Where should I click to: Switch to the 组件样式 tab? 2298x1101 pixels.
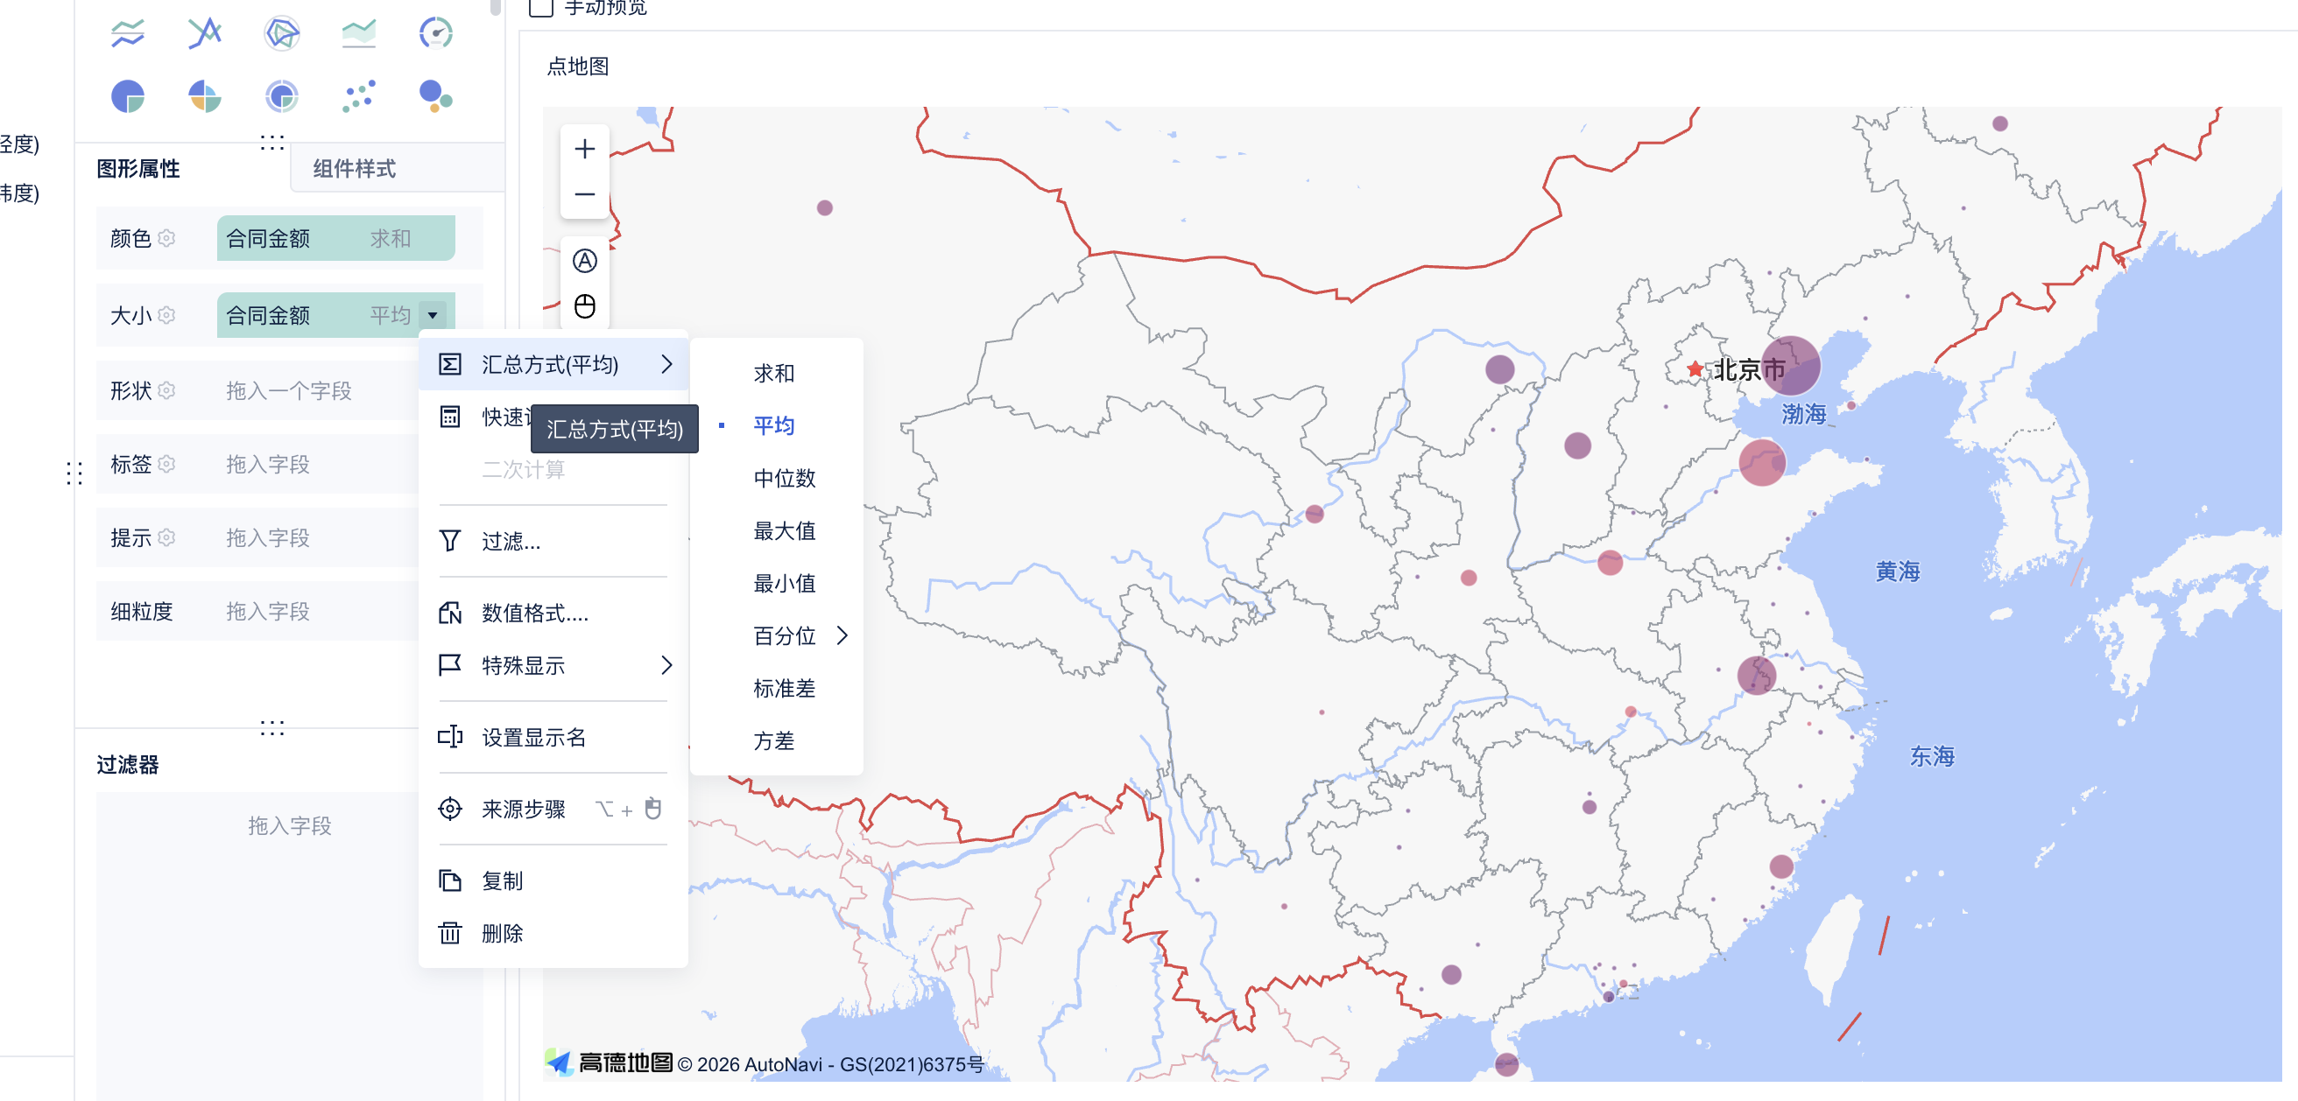[354, 169]
